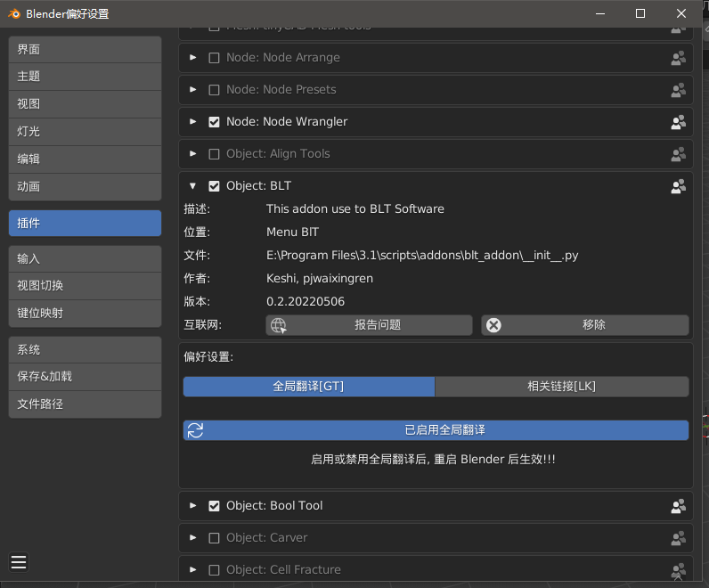Screen dimensions: 709x588
Task: Expand the Object: Cell Fracture entry
Action: coord(193,570)
